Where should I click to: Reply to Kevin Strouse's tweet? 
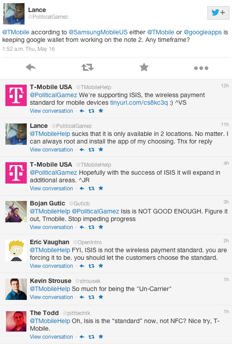coord(82,297)
